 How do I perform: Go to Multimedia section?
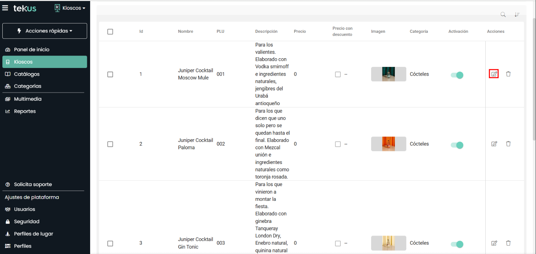click(x=27, y=99)
